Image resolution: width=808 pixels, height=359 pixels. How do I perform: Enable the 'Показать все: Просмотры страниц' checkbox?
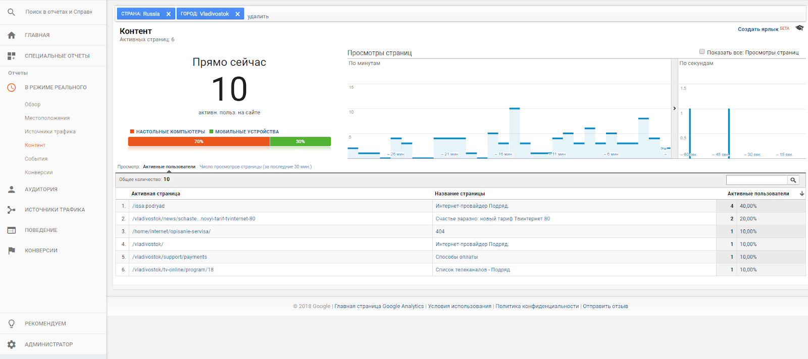pyautogui.click(x=702, y=52)
